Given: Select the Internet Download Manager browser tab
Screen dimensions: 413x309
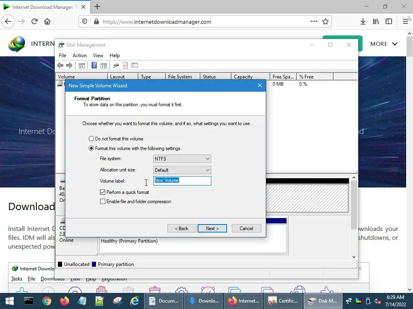Looking at the screenshot, I should pos(45,7).
